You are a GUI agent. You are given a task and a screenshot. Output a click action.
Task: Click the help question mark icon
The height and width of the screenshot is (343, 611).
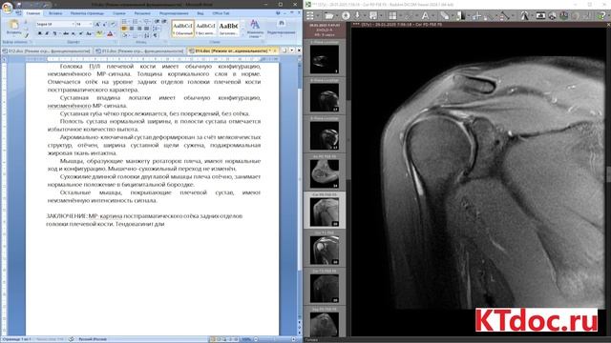tap(602, 15)
